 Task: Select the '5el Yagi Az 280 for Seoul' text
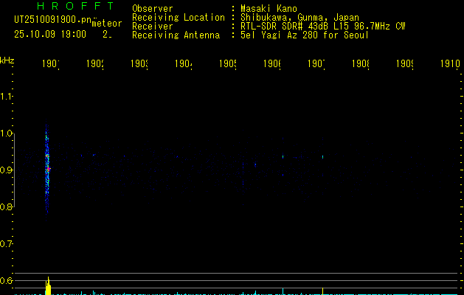pyautogui.click(x=305, y=35)
